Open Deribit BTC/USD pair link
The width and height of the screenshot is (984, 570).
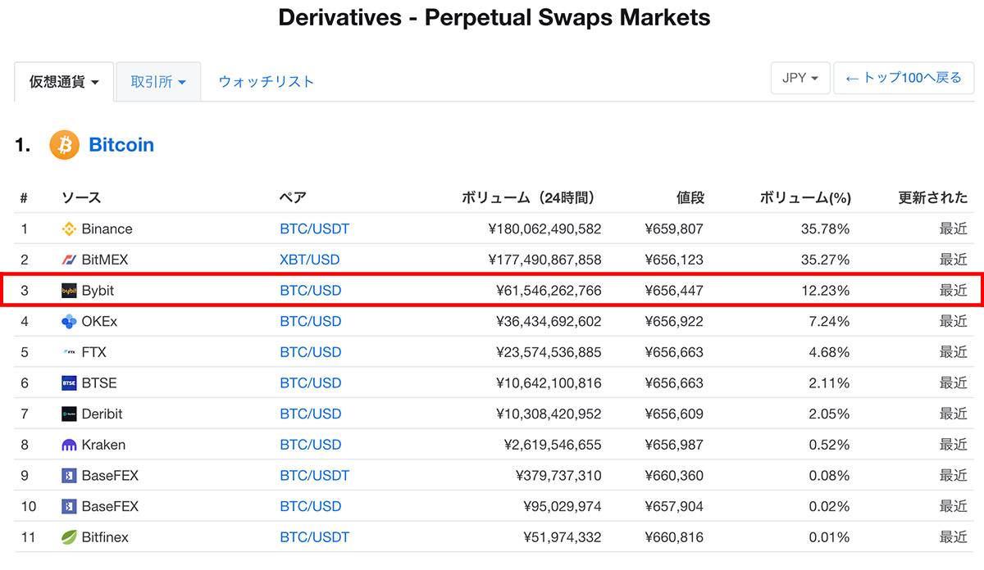[311, 414]
